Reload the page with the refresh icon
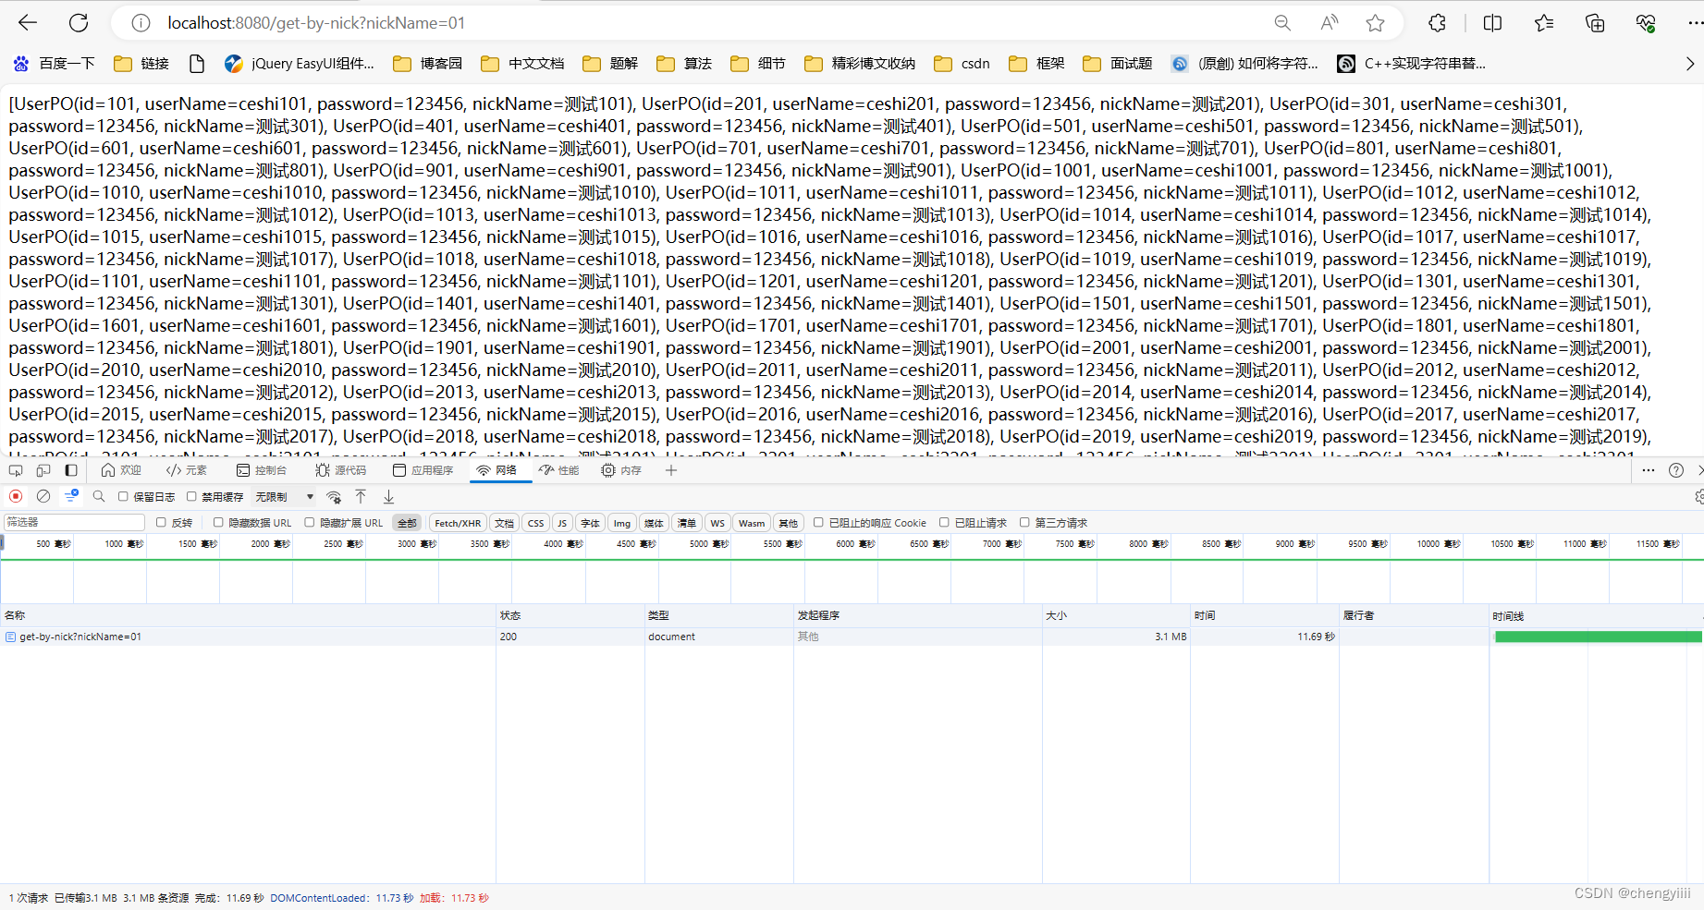Image resolution: width=1704 pixels, height=910 pixels. coord(79,23)
